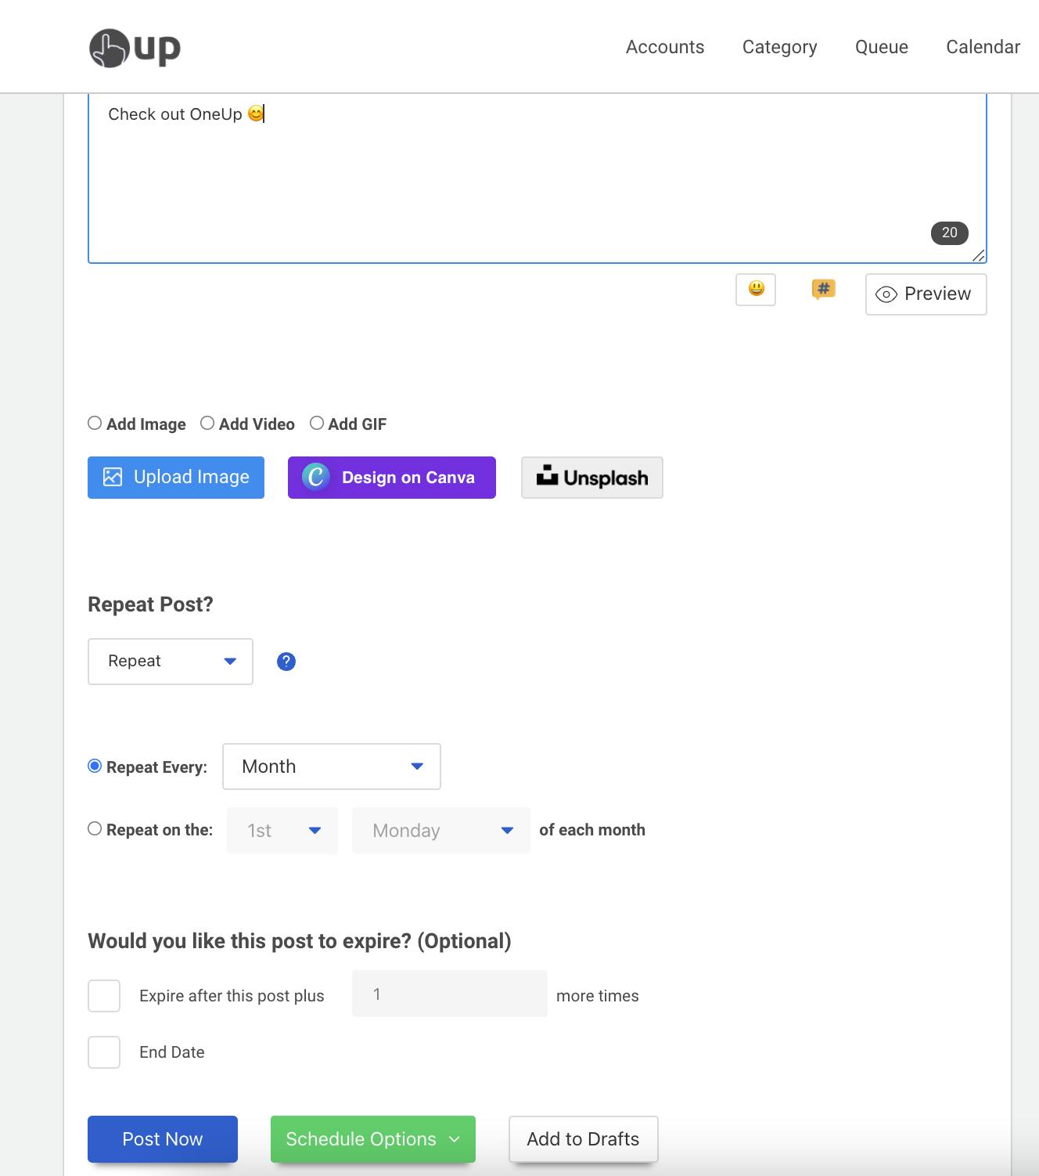This screenshot has height=1176, width=1039.
Task: Open the Accounts page
Action: tap(664, 47)
